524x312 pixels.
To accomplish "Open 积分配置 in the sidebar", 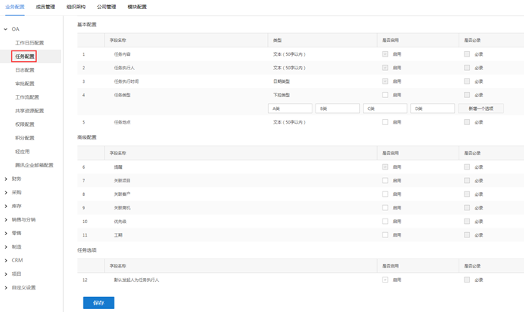I will click(25, 138).
